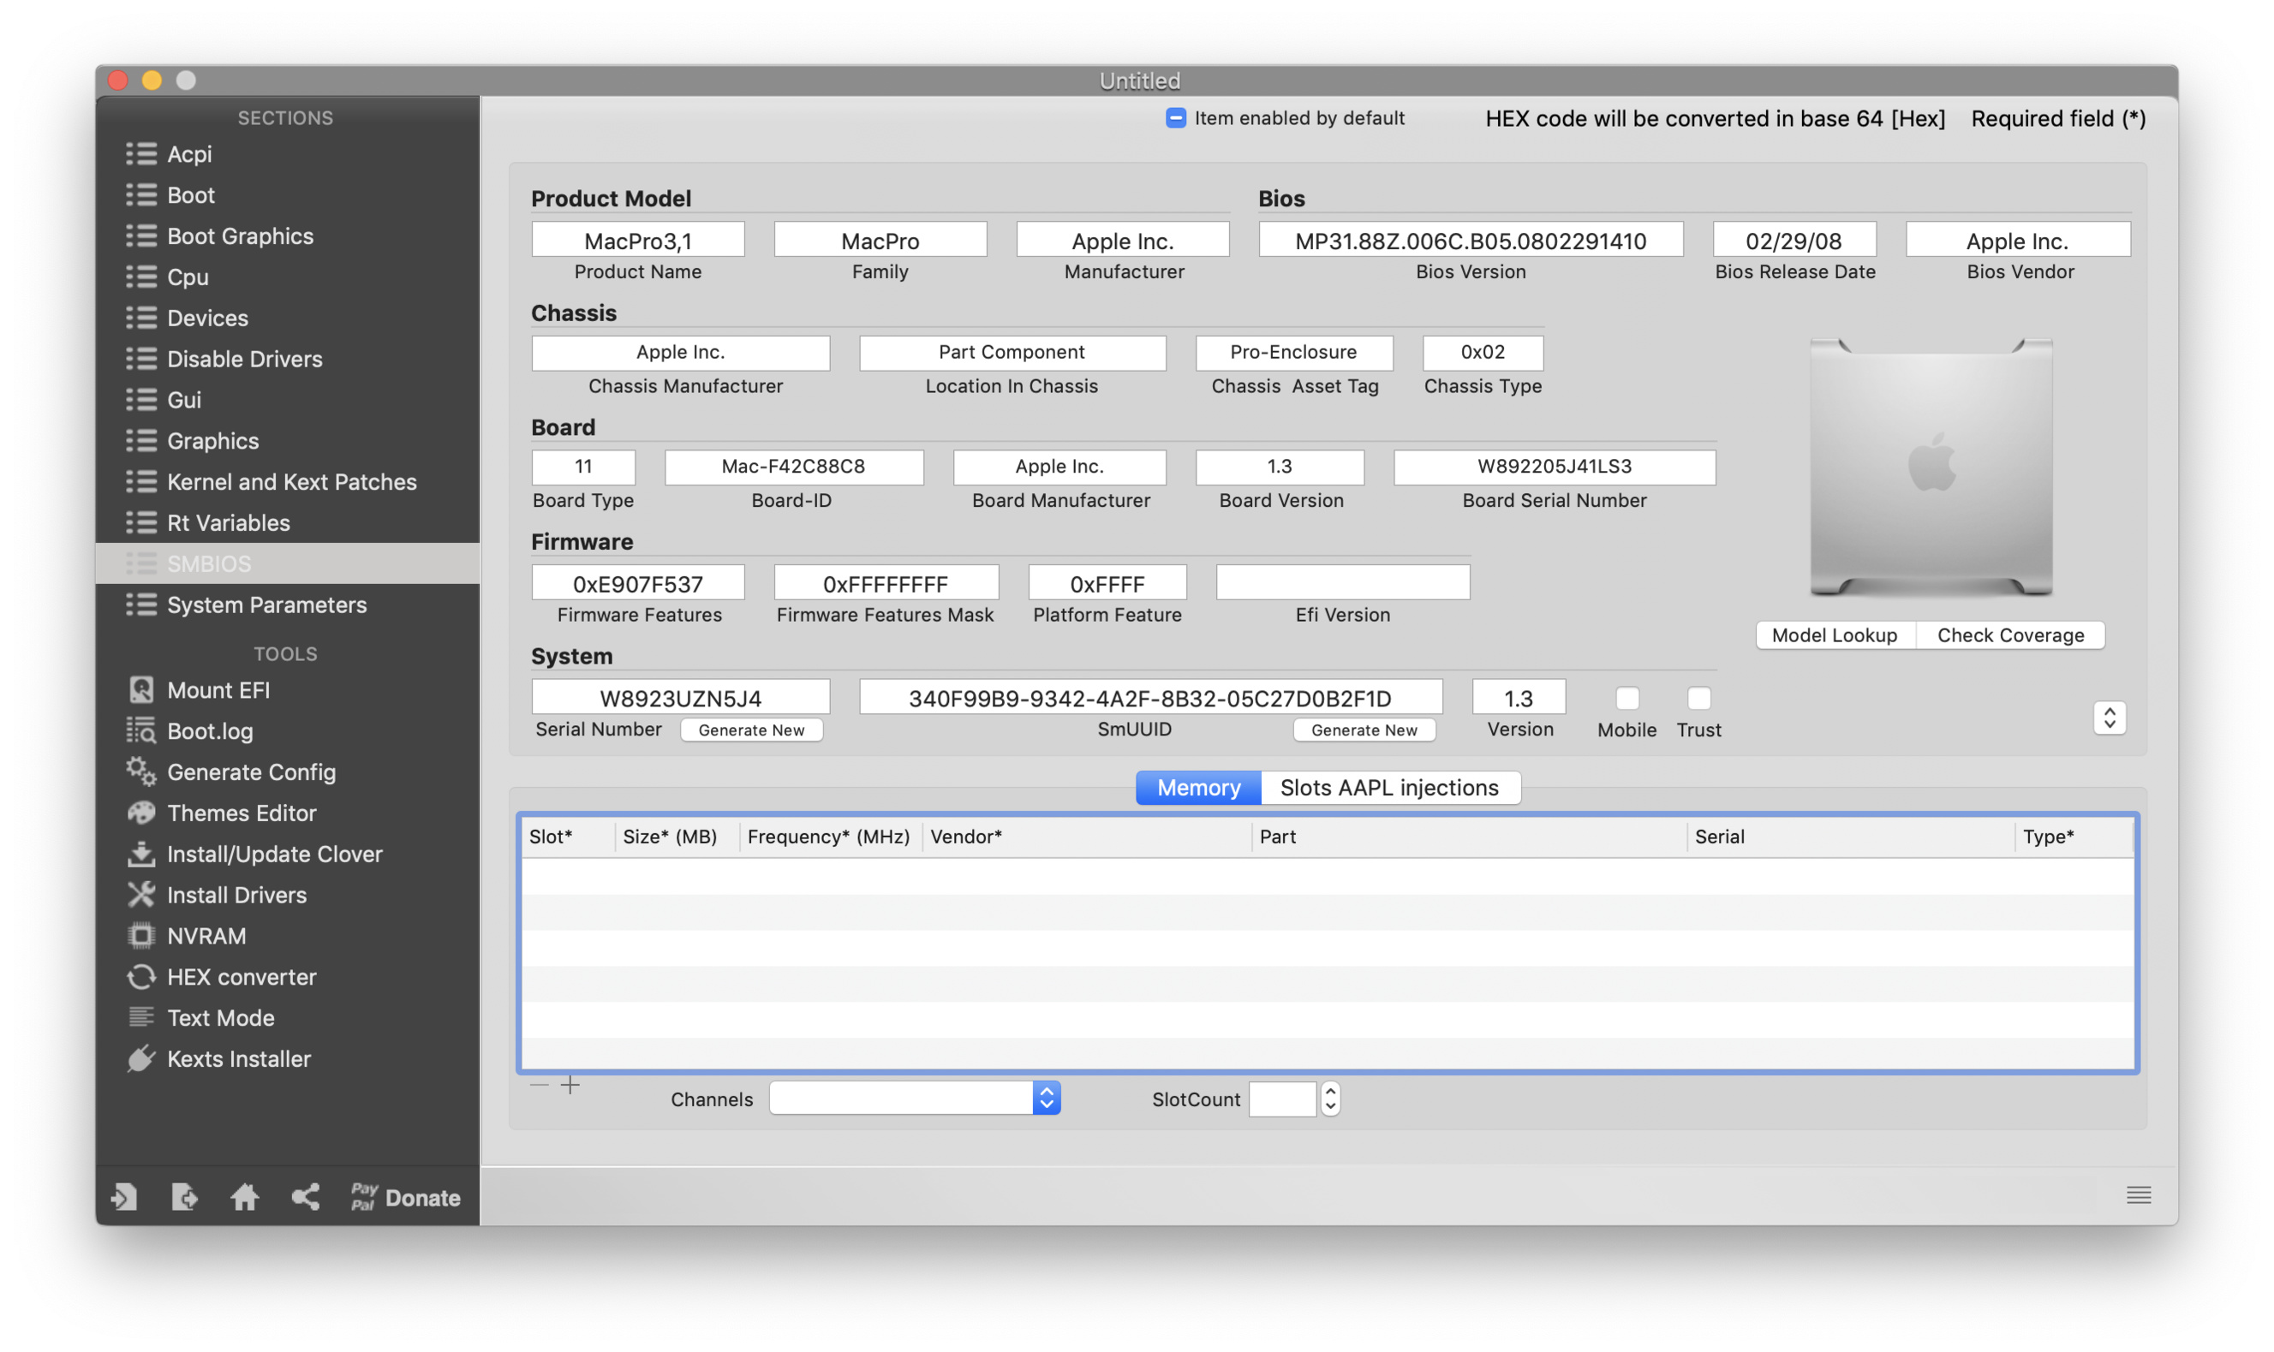
Task: Click the SlotCount stepper arrows
Action: pos(1330,1099)
